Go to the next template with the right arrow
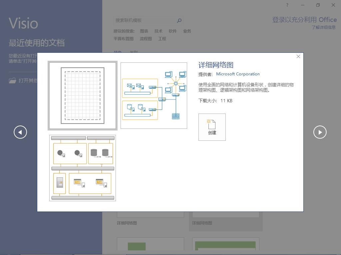Screen dimensions: 341x255 click(320, 132)
